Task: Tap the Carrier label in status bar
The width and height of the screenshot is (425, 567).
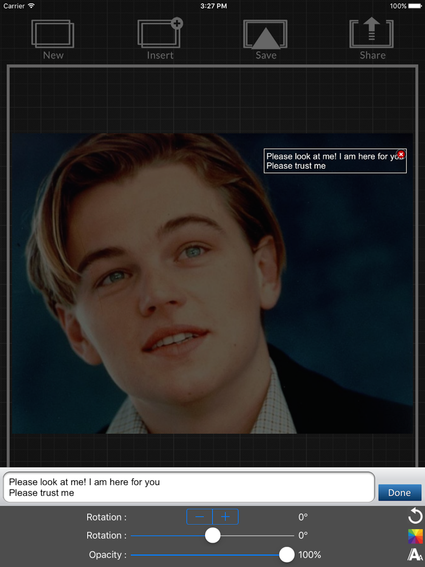Action: click(x=14, y=6)
